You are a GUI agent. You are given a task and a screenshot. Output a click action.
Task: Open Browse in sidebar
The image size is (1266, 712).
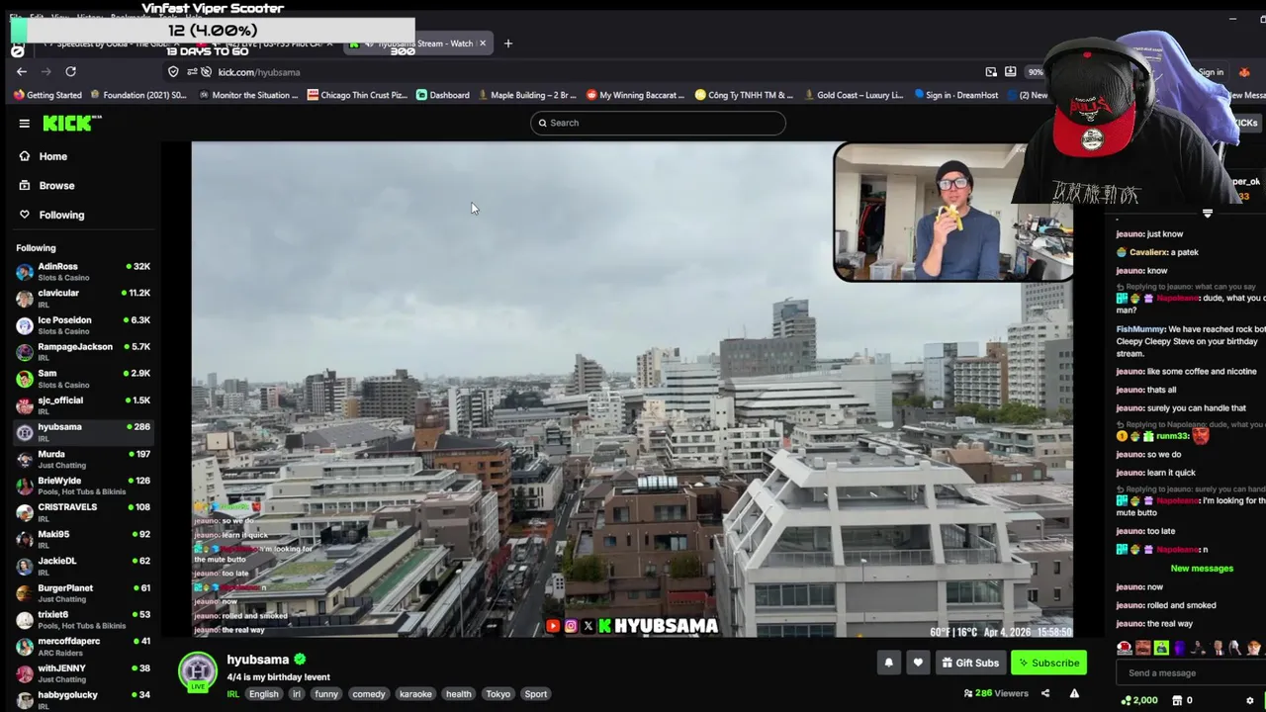[x=57, y=185]
